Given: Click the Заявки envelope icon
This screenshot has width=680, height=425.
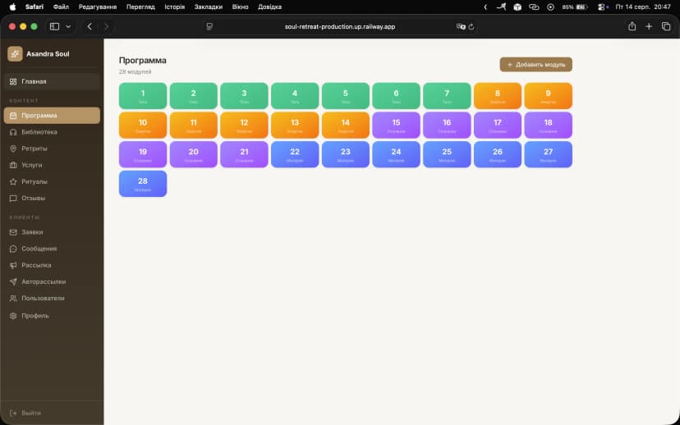Looking at the screenshot, I should point(13,232).
